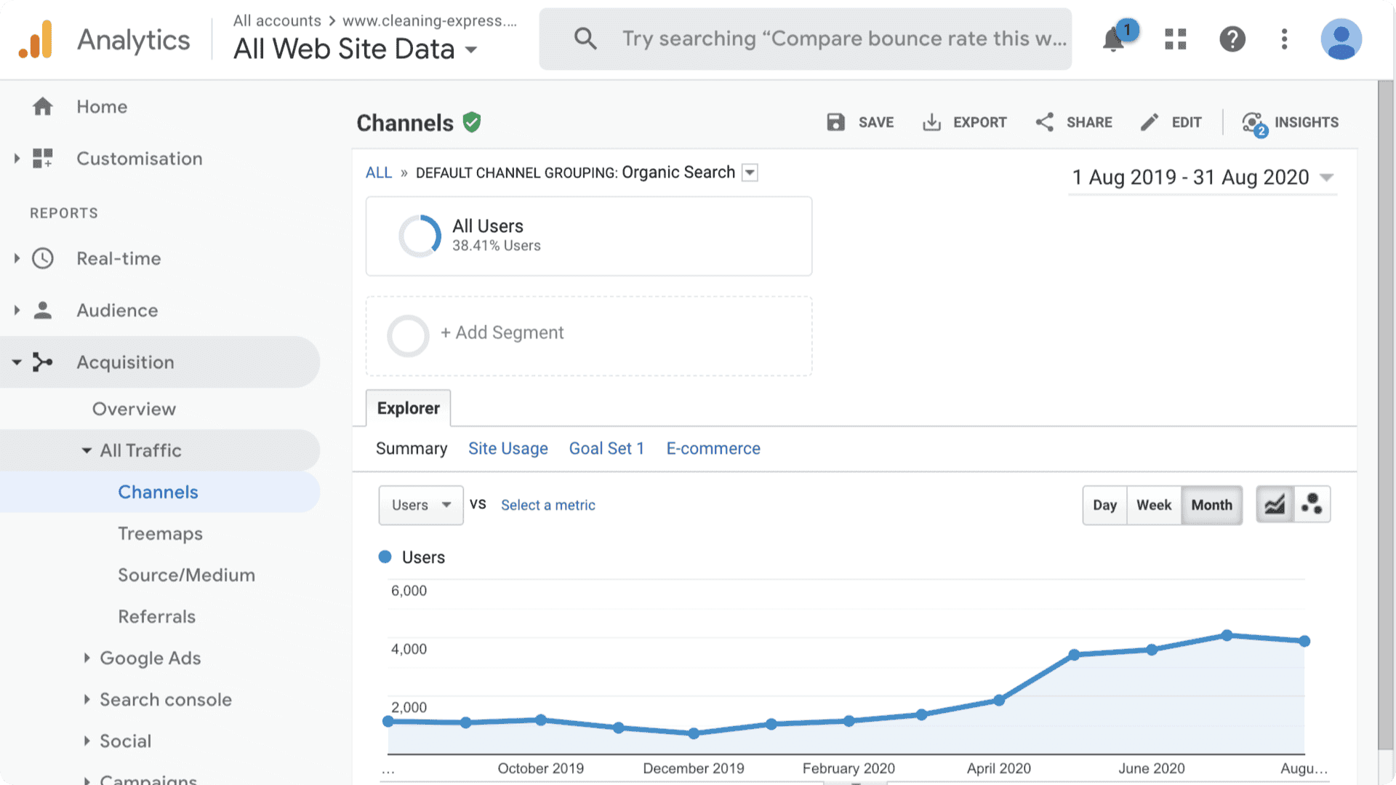Click the user account avatar
Screen dimensions: 1396x785
coord(1340,39)
